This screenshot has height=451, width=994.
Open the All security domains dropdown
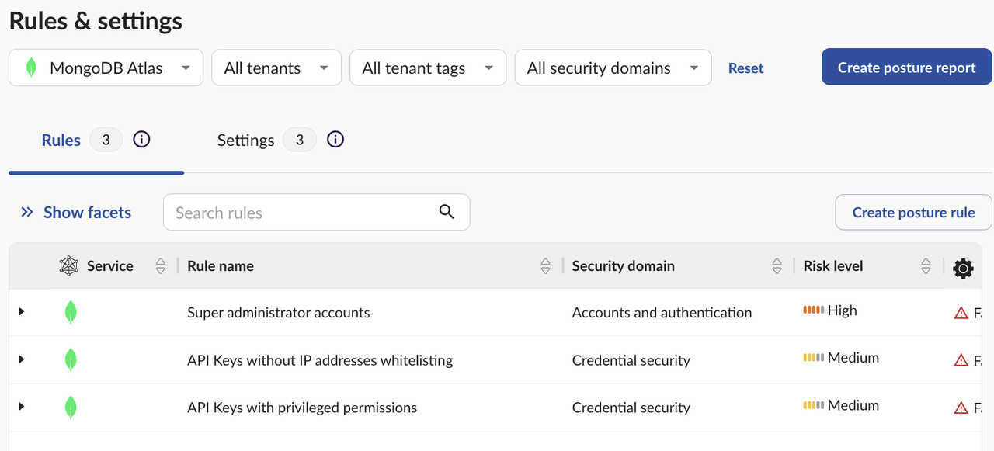(x=613, y=68)
